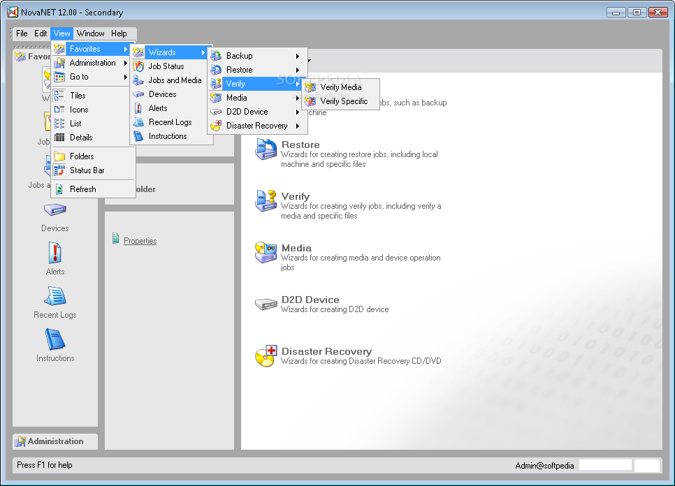Expand the Go to submenu arrow
675x486 pixels.
pos(125,77)
